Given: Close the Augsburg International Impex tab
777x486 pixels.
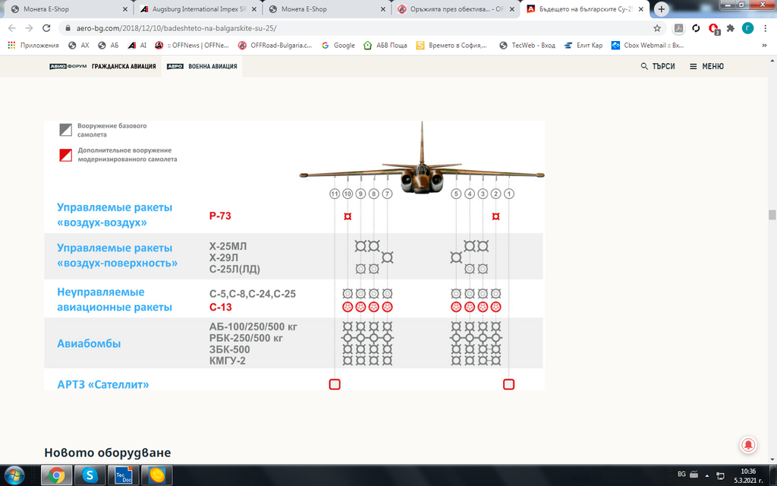Looking at the screenshot, I should pyautogui.click(x=253, y=9).
